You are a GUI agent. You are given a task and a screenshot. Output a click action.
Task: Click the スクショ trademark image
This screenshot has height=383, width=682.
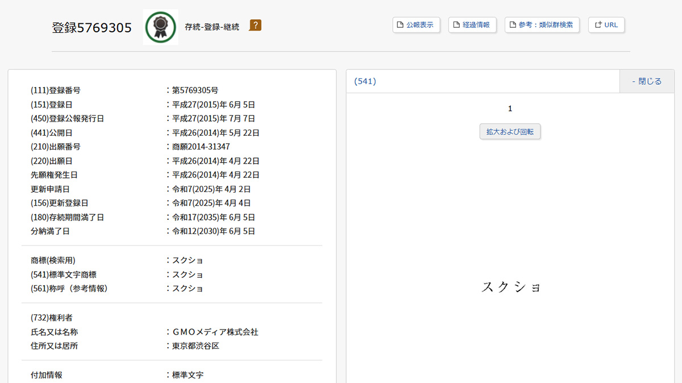coord(510,287)
